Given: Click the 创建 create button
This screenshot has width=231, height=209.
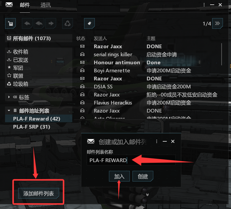Looking at the screenshot, I should [143, 176].
